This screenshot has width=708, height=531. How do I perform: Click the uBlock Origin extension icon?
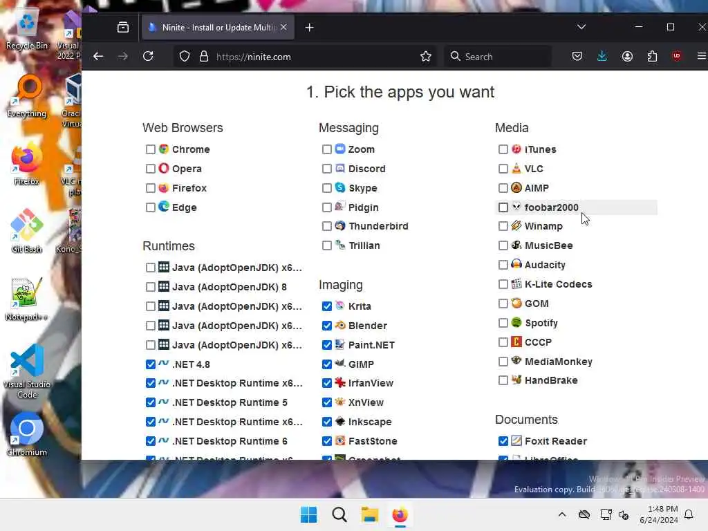676,56
